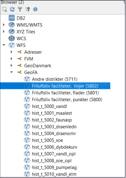The height and width of the screenshot is (178, 126).
Task: Click the hist_t_5005_soe layer icon
Action: point(27,140)
